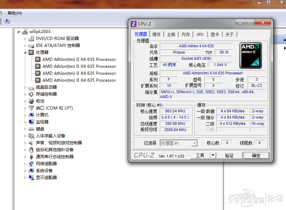Click the 鼠标和其他指针设备 mouse icon

coord(31,150)
